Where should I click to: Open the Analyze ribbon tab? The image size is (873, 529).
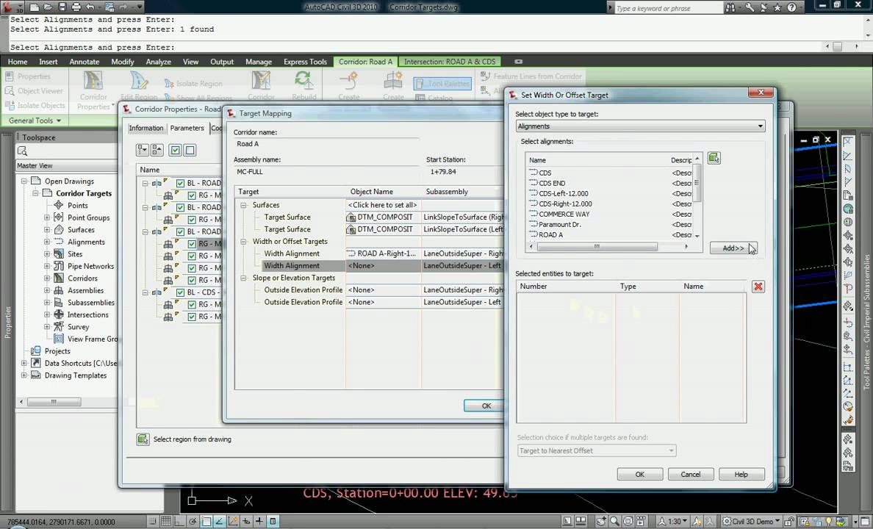(158, 62)
